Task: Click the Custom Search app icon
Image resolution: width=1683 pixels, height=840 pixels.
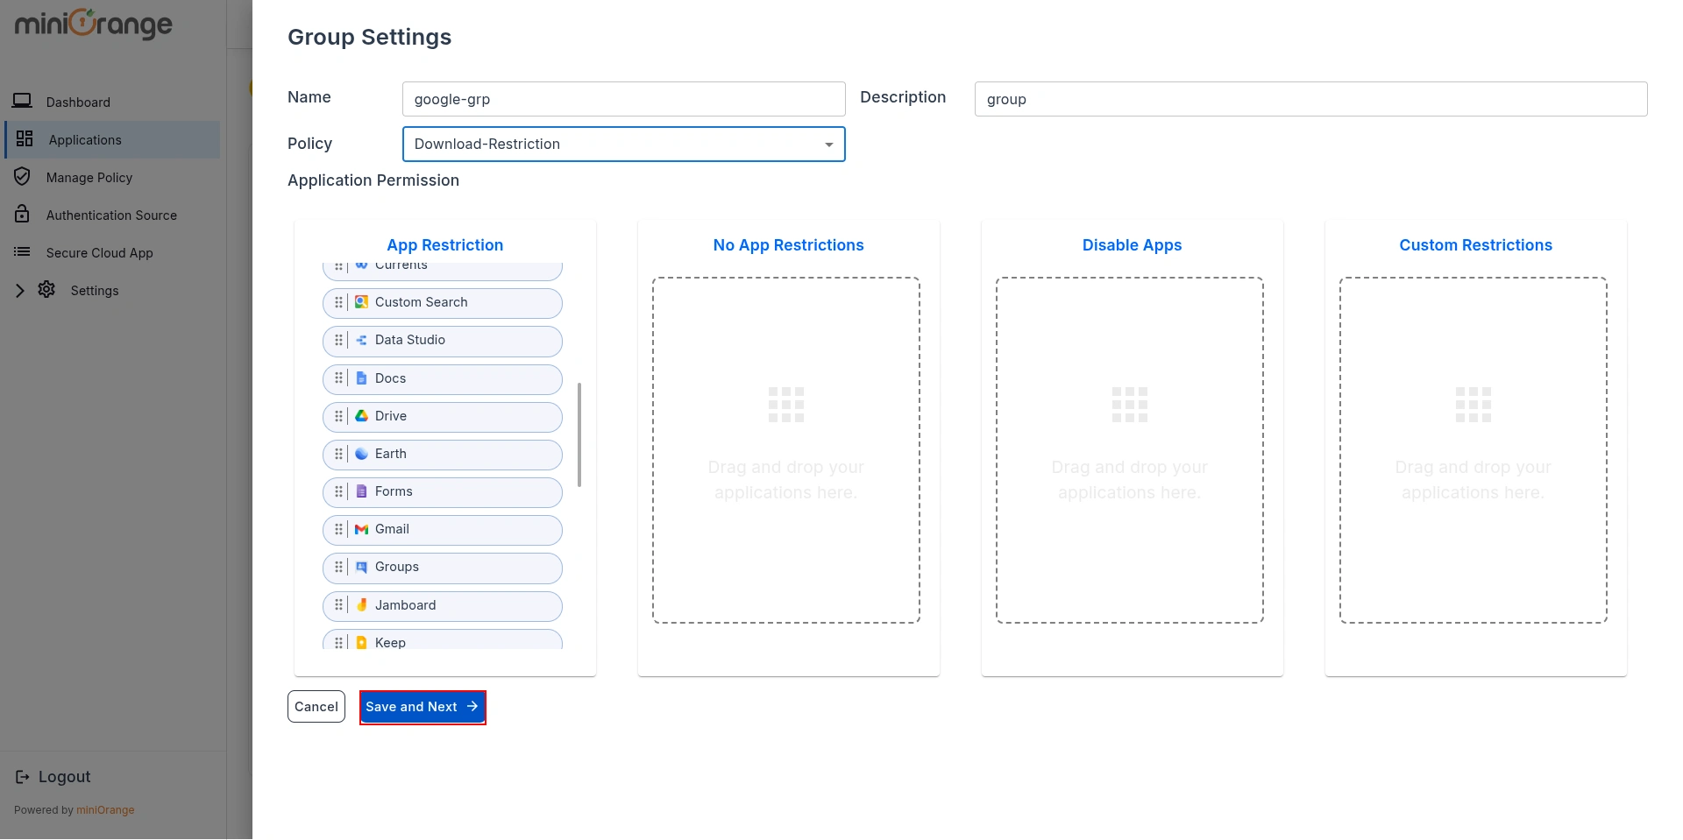Action: [361, 302]
